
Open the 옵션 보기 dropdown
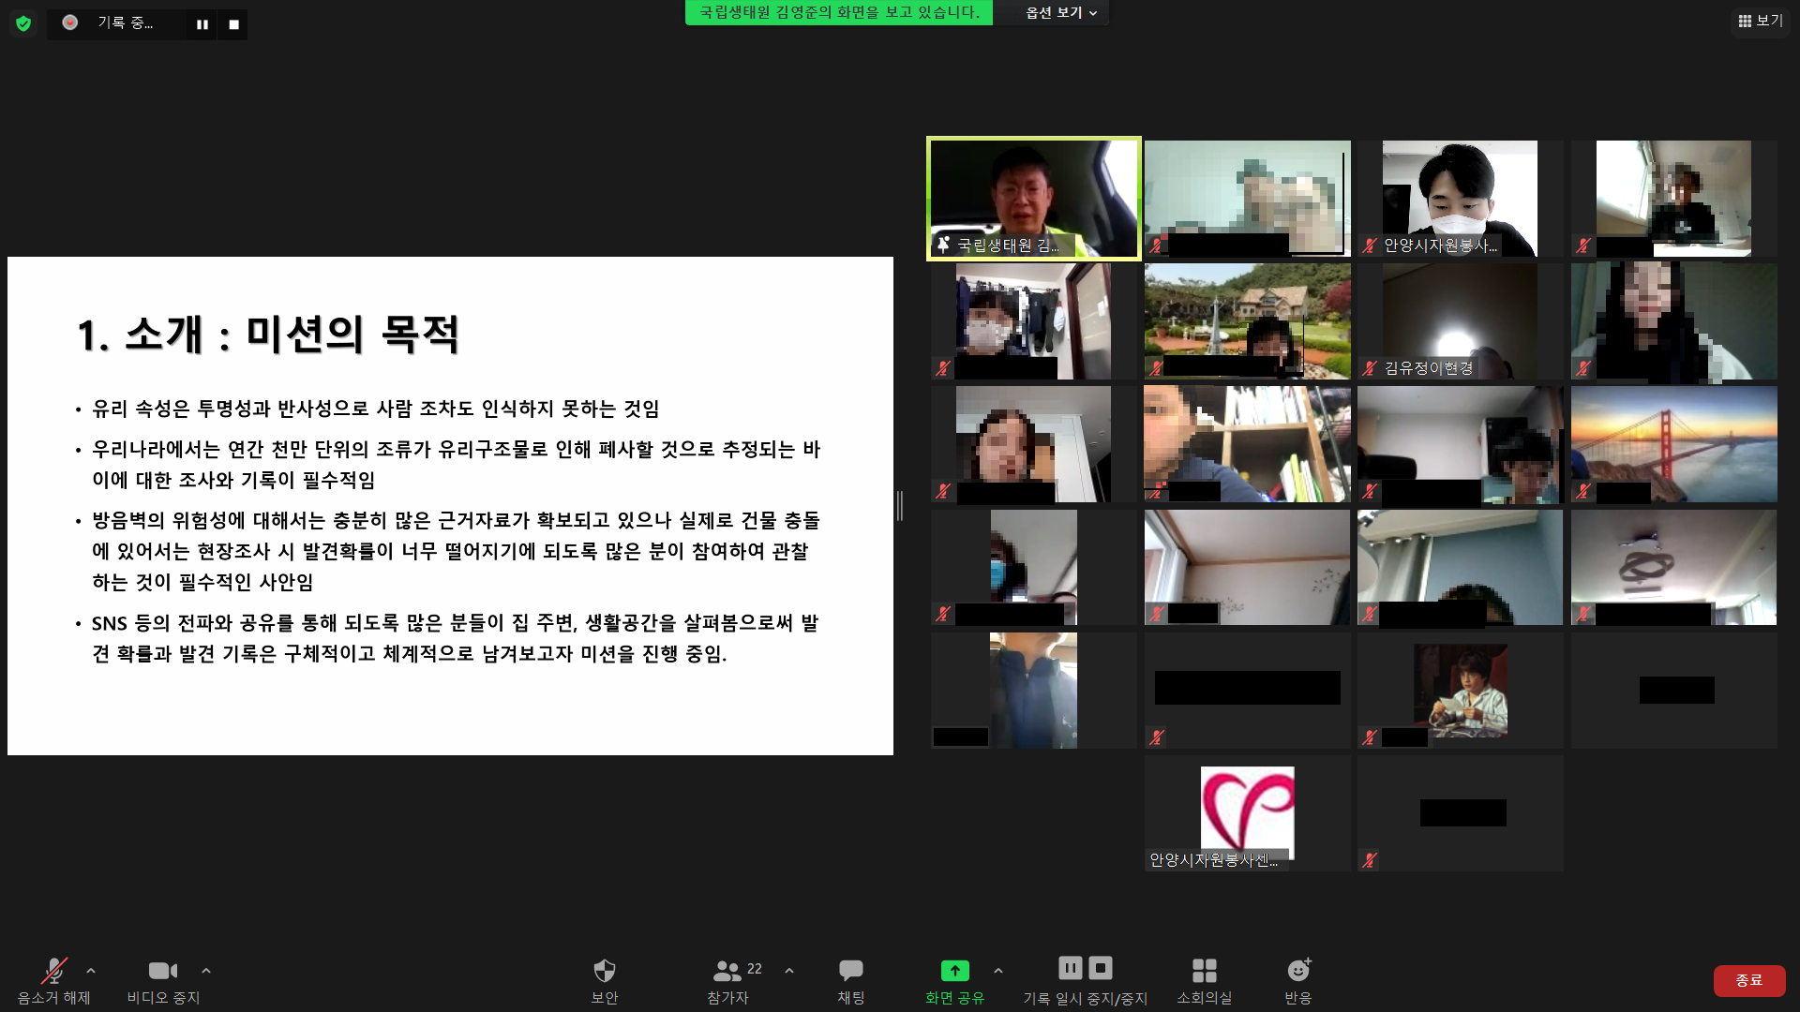pyautogui.click(x=1060, y=13)
